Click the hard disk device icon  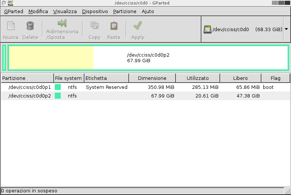coord(207,29)
